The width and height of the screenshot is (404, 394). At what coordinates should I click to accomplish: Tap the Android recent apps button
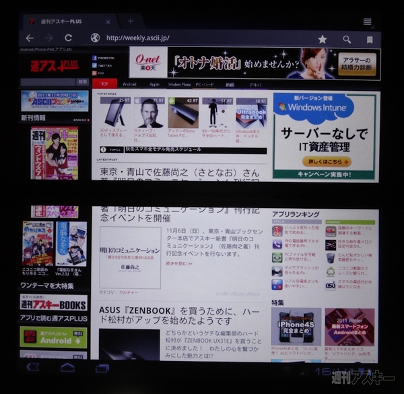tap(102, 368)
